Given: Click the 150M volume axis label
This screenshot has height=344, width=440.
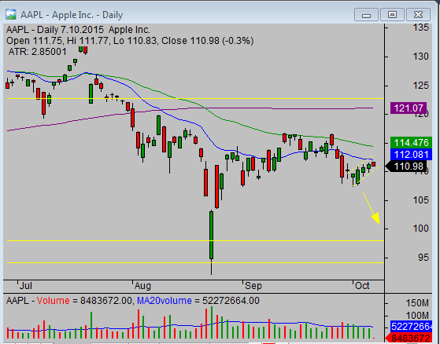Looking at the screenshot, I should [417, 303].
